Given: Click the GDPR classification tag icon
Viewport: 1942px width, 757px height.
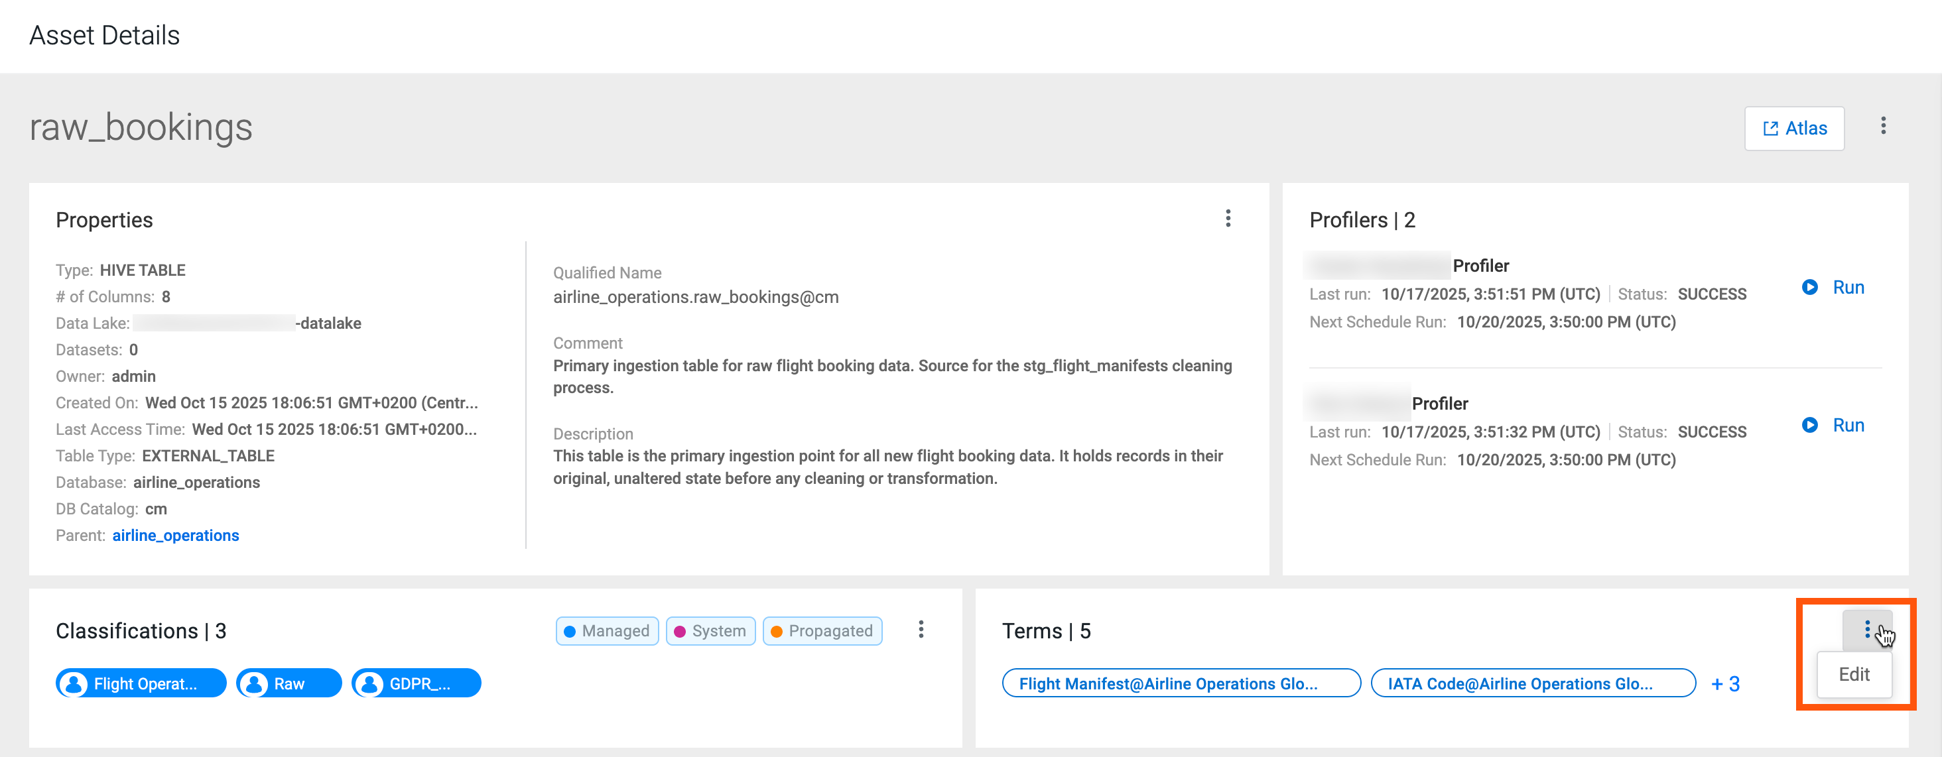Looking at the screenshot, I should [x=369, y=684].
